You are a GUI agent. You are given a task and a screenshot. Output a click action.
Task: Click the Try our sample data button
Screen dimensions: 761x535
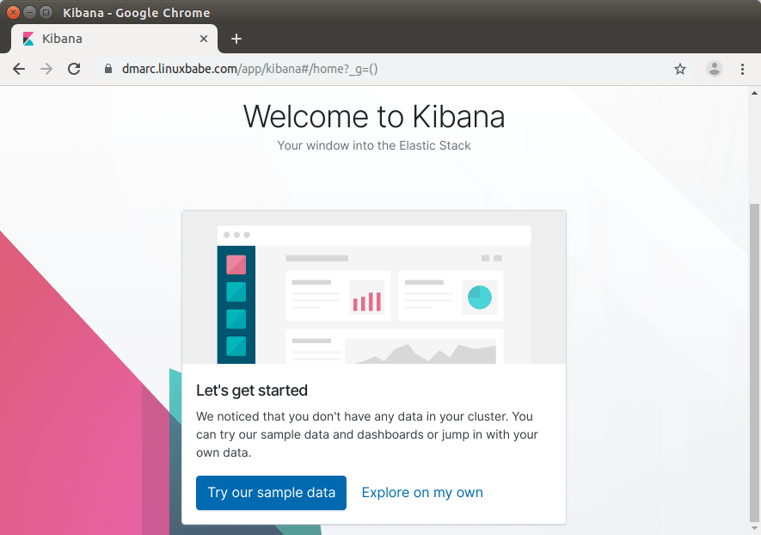pyautogui.click(x=271, y=493)
